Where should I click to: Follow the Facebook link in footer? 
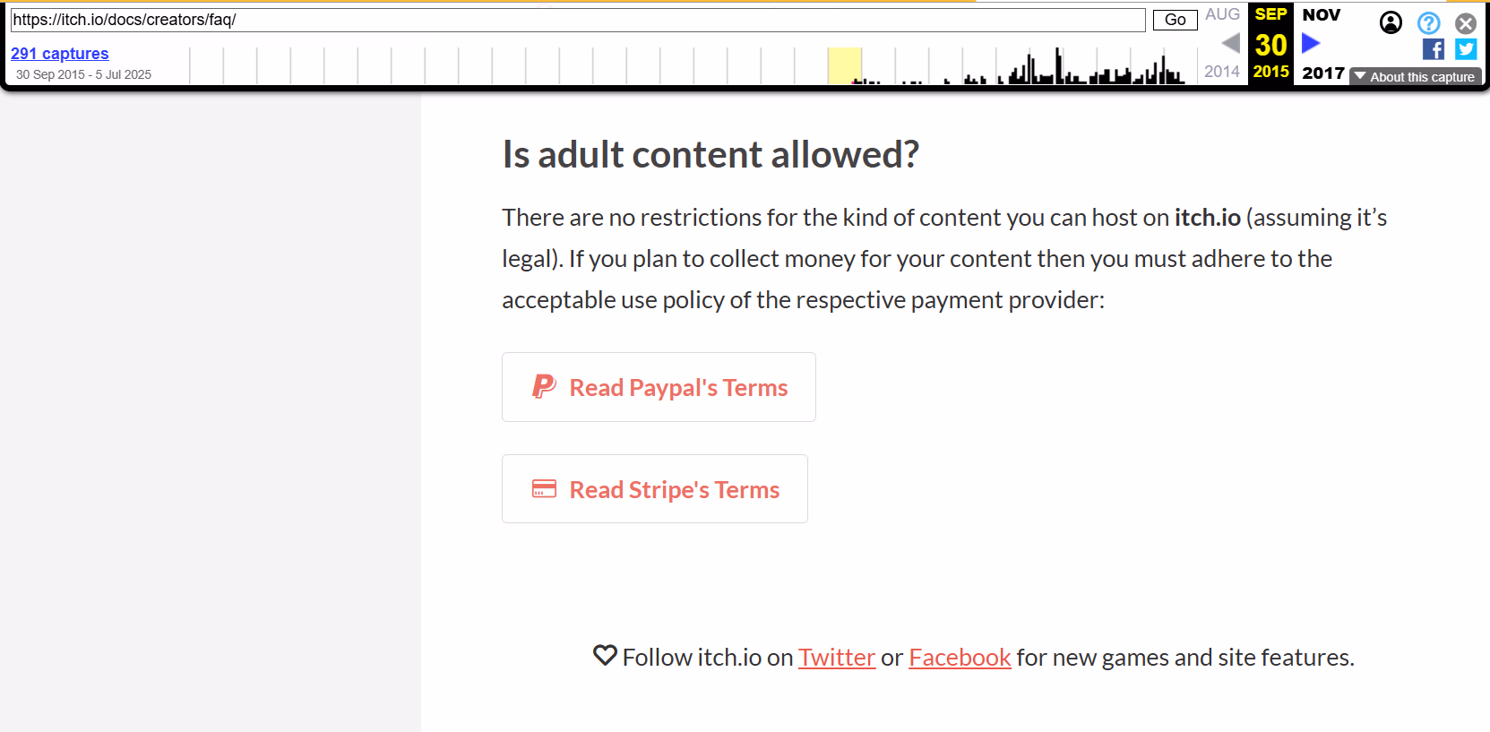960,658
